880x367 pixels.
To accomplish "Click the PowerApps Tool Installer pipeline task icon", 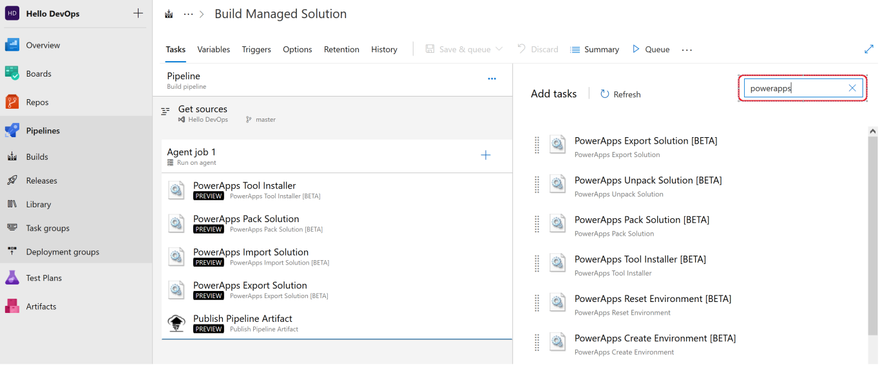I will [177, 190].
